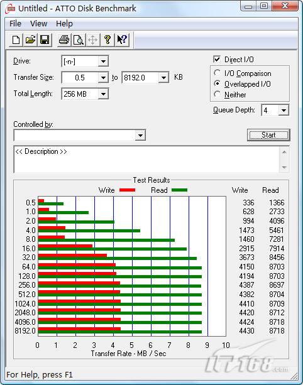Open the File menu
Screen dimensions: 303x385
click(x=15, y=24)
